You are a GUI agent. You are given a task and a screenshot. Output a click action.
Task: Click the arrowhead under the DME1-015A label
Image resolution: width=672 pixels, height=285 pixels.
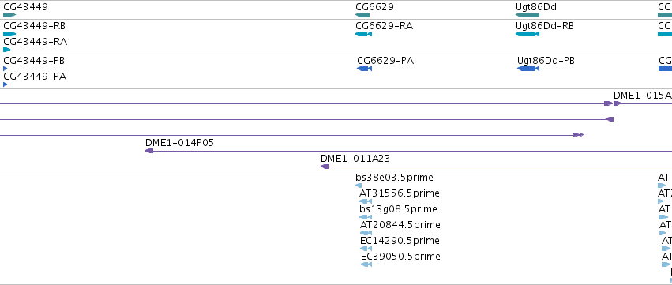click(x=618, y=103)
